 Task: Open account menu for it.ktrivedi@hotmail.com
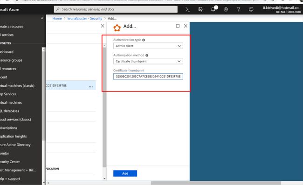point(282,9)
